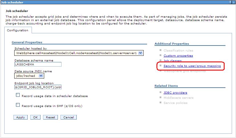Toggle Record usage data in SMF checkbox

pos(18,105)
